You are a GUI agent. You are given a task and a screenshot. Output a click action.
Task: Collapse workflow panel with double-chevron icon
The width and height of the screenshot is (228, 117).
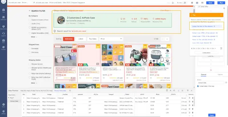click(224, 8)
